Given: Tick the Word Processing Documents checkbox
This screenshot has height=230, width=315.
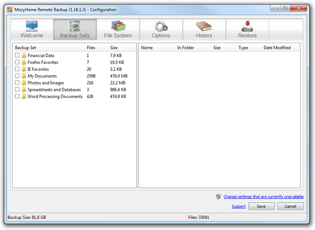Looking at the screenshot, I should tap(17, 96).
